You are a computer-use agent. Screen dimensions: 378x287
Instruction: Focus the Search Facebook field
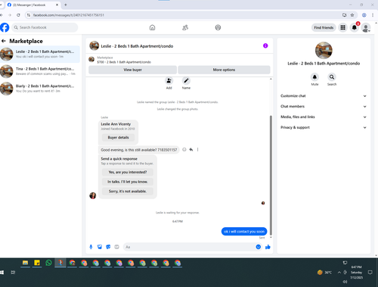click(x=45, y=27)
